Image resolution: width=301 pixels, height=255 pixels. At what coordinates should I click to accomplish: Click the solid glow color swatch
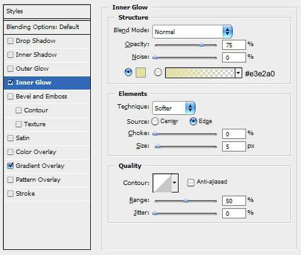point(141,73)
